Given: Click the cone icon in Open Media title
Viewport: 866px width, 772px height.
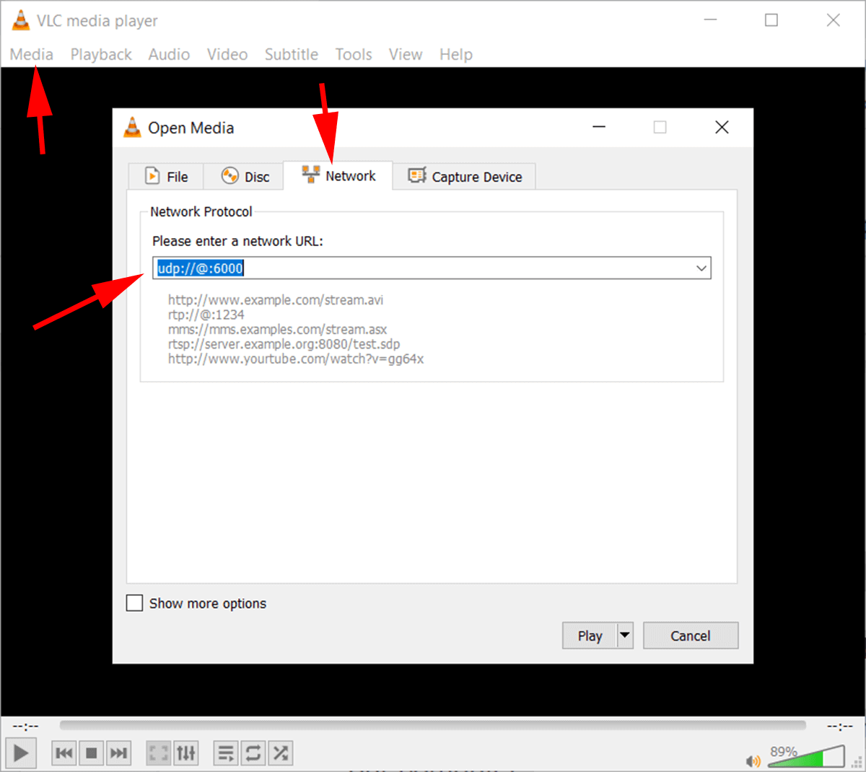Looking at the screenshot, I should coord(132,127).
